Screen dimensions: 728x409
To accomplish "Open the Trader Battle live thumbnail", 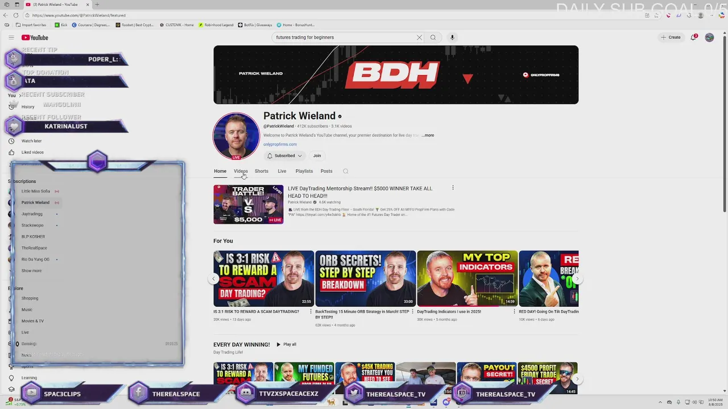I will tap(248, 204).
